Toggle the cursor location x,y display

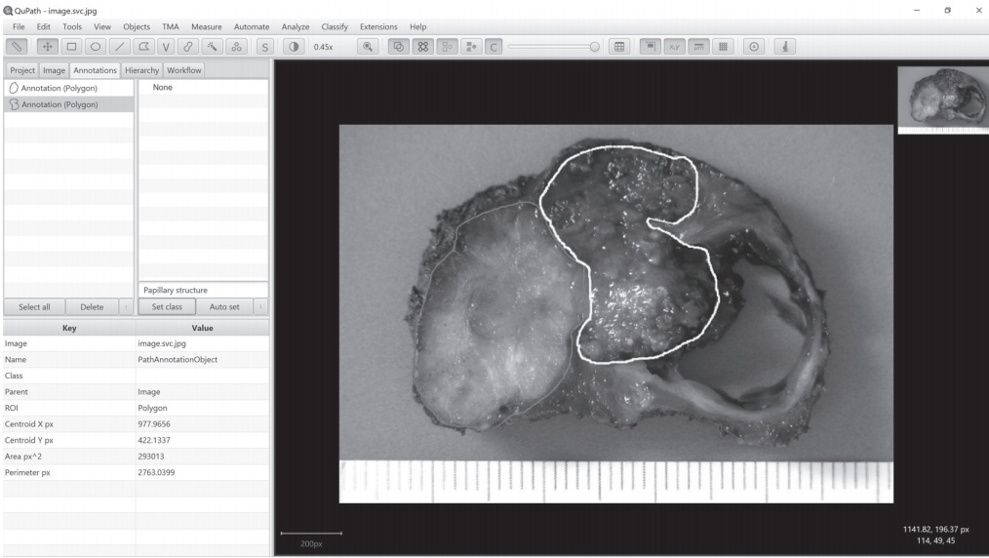coord(674,47)
